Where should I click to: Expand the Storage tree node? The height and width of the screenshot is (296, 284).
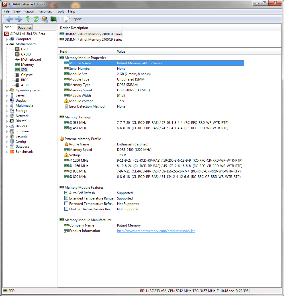7,111
